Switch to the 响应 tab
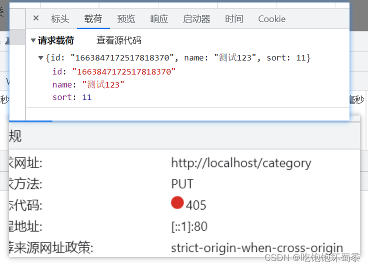The height and width of the screenshot is (267, 368). [x=159, y=19]
